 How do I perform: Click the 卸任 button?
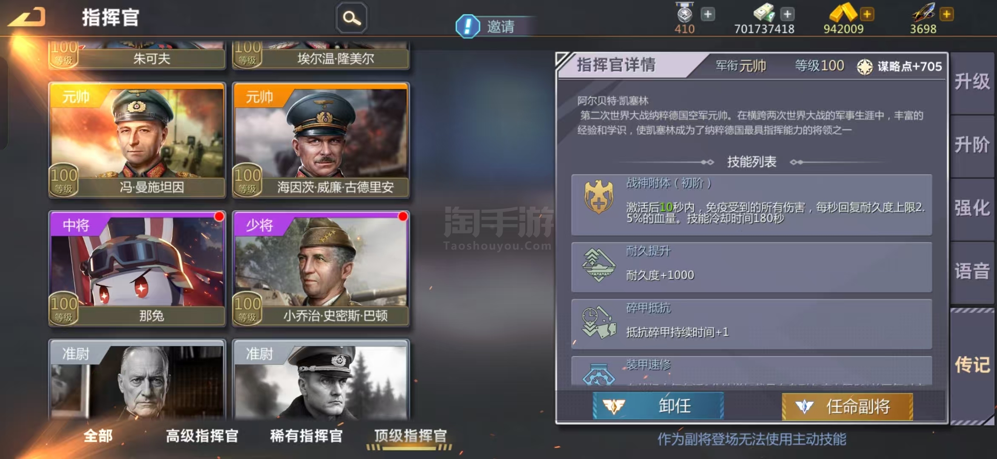(658, 406)
